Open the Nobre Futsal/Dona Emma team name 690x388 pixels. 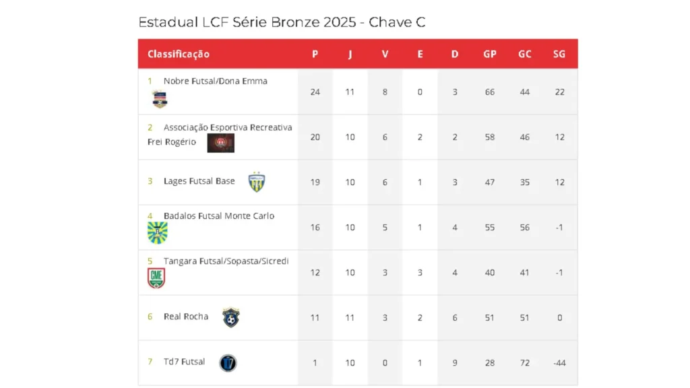click(x=215, y=81)
